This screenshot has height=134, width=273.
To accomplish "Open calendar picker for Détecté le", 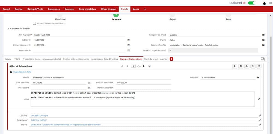I will [129, 40].
